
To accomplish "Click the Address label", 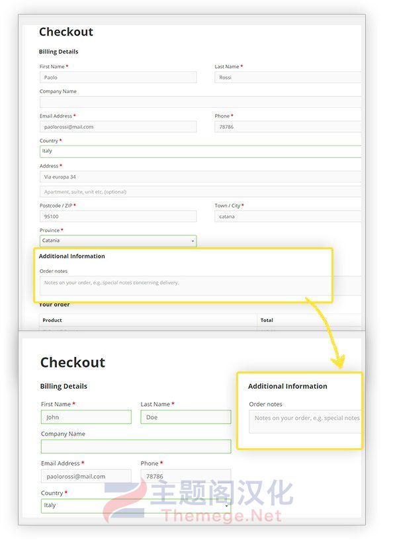I will click(49, 166).
